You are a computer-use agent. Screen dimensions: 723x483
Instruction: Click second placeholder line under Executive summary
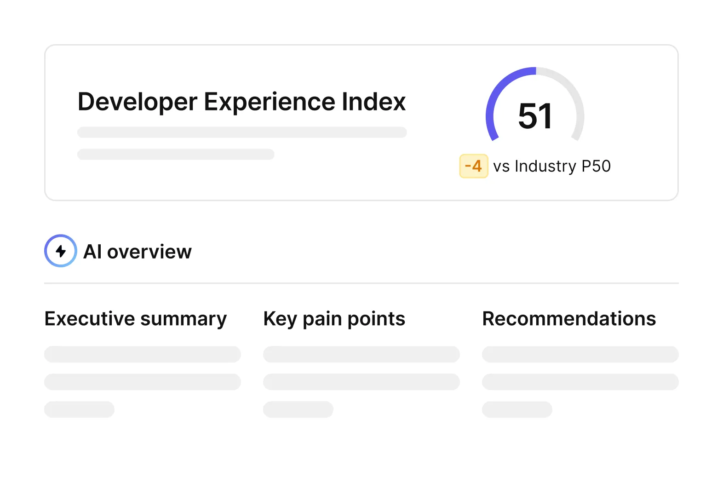pyautogui.click(x=143, y=382)
